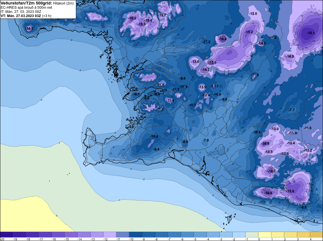Pick the legend swatch between -2 and -1
This screenshot has width=323, height=241.
[x=239, y=235]
